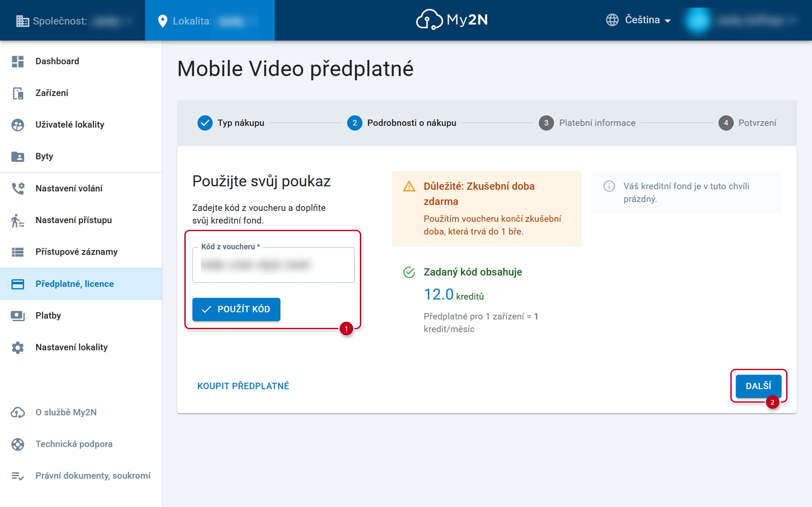Select Platební informace step
This screenshot has height=507, width=812.
(587, 123)
